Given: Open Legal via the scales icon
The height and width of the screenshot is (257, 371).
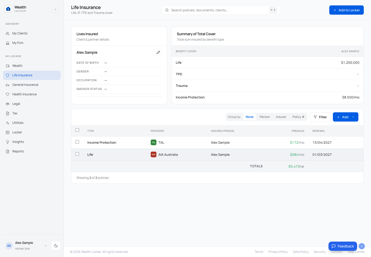Looking at the screenshot, I should pyautogui.click(x=8, y=104).
